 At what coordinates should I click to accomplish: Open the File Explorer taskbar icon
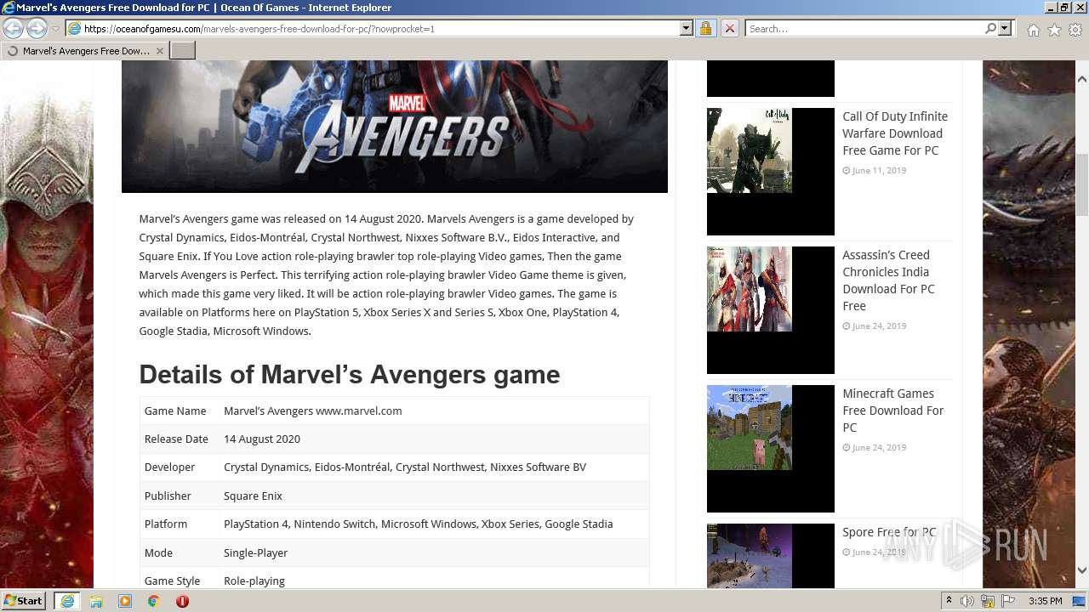coord(96,601)
